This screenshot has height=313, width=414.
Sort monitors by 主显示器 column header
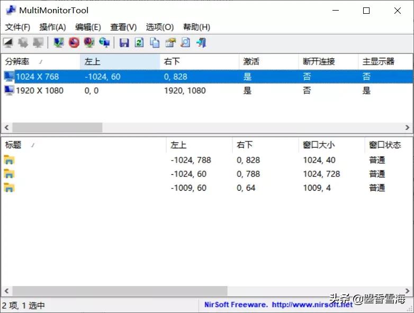coord(385,61)
